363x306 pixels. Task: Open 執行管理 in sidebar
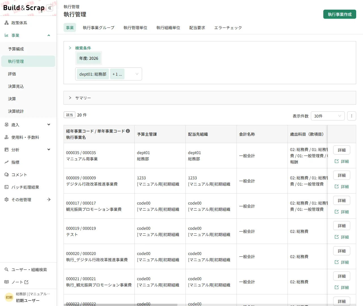(x=28, y=61)
